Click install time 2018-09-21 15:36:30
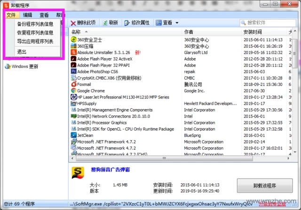The image size is (301, 210). tap(263, 84)
